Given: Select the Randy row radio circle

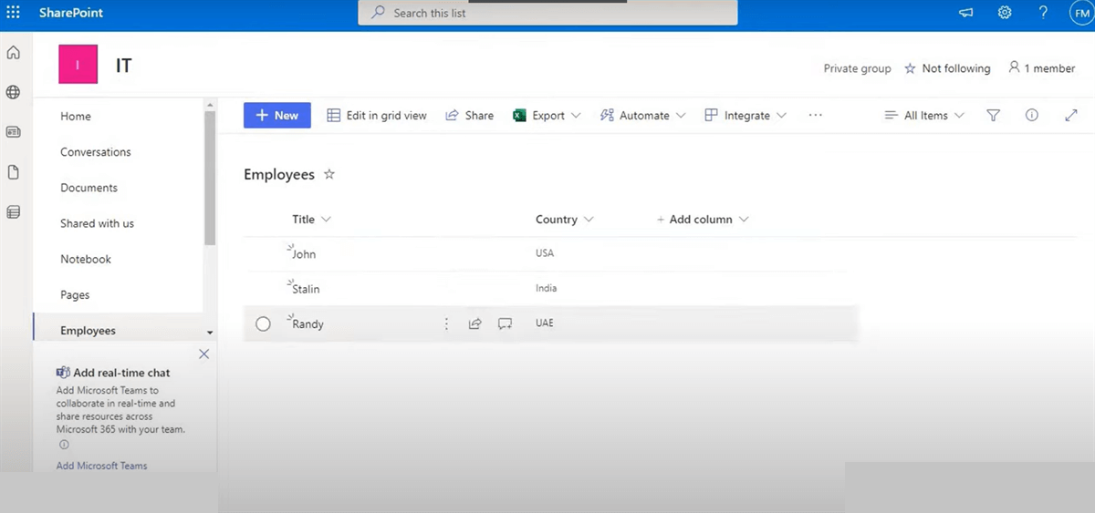Looking at the screenshot, I should point(263,323).
